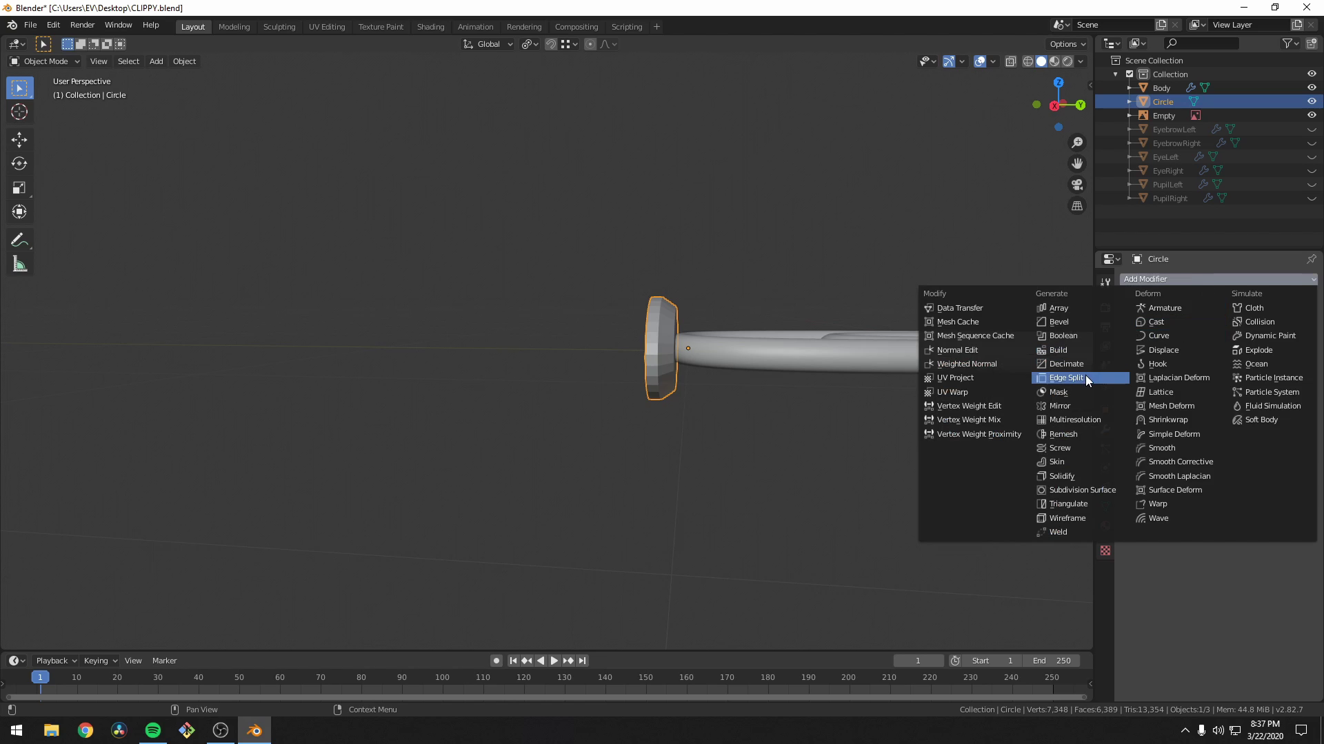1324x744 pixels.
Task: Click the Transform tool icon in toolbar
Action: point(20,211)
